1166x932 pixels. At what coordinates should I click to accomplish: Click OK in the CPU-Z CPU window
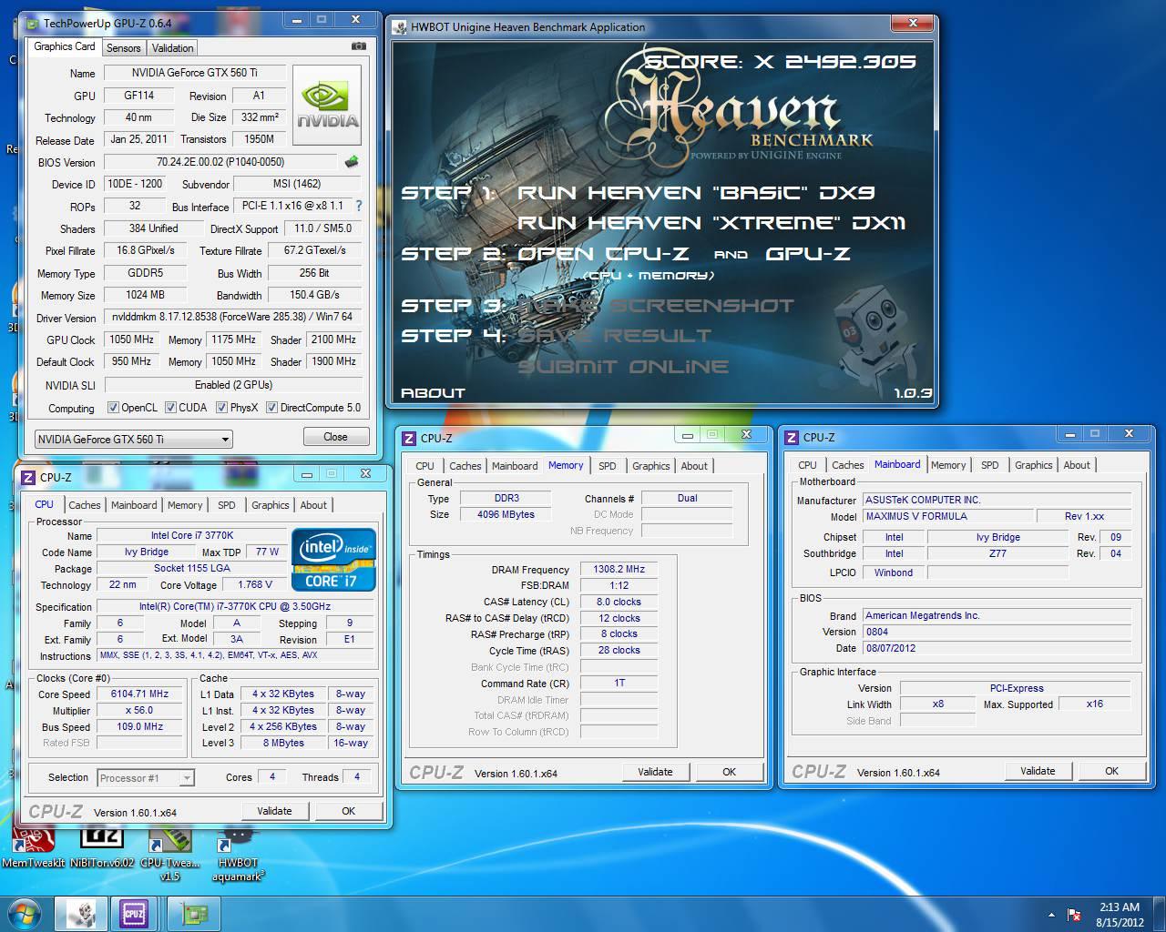[348, 811]
